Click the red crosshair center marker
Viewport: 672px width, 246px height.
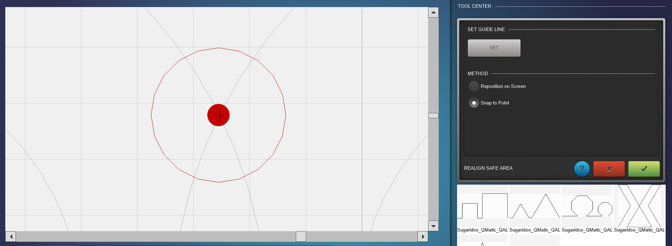(218, 115)
